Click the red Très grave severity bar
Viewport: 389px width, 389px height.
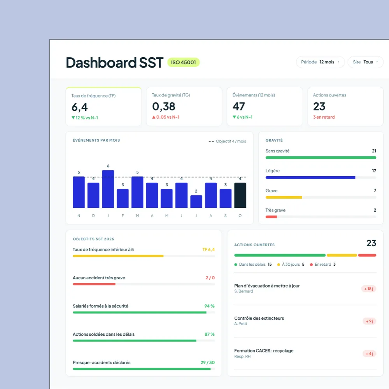(x=271, y=217)
